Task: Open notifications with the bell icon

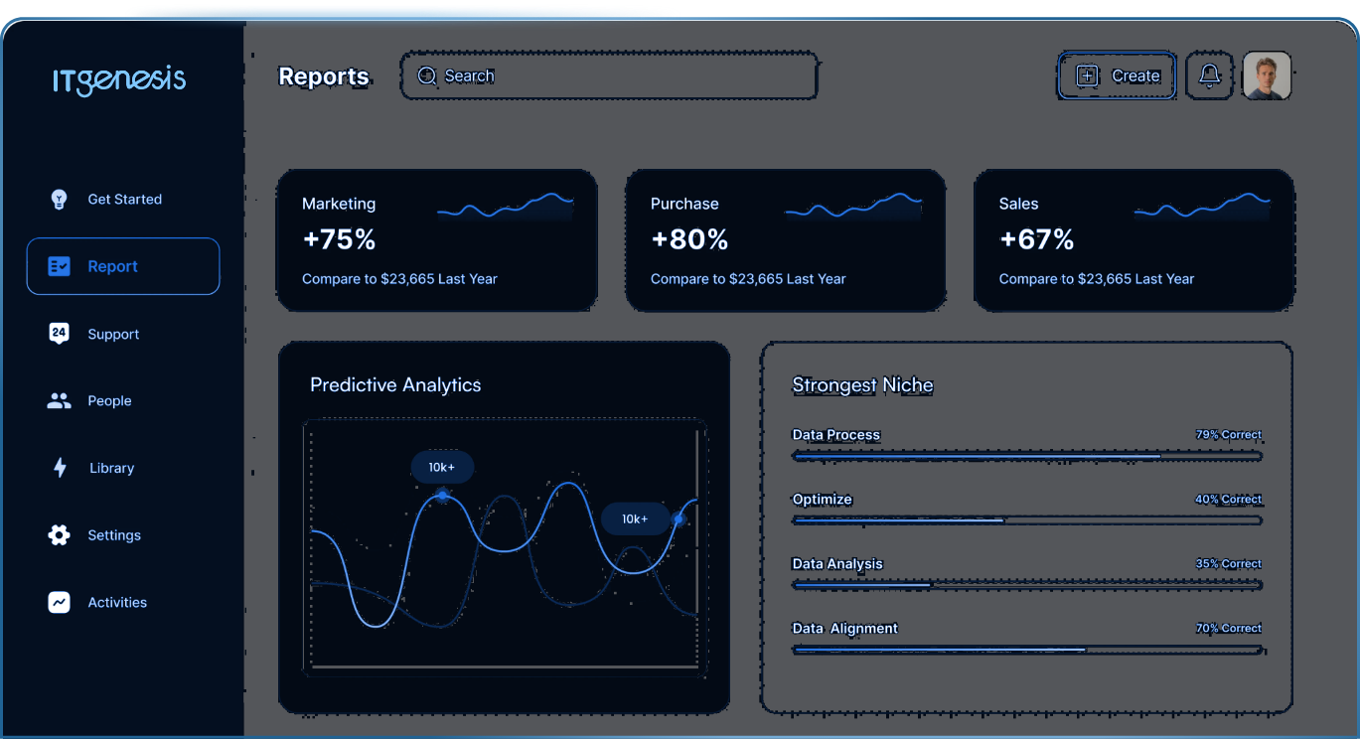Action: coord(1209,75)
